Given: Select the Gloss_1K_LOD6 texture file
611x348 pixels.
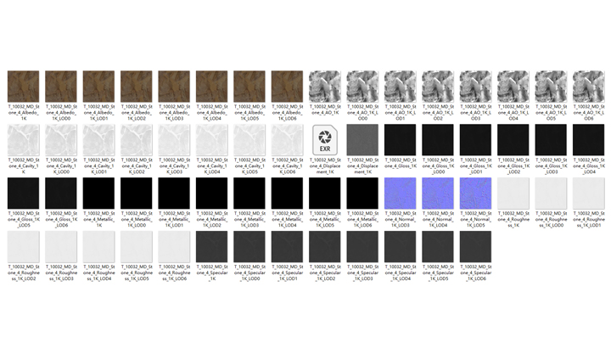Looking at the screenshot, I should point(60,193).
